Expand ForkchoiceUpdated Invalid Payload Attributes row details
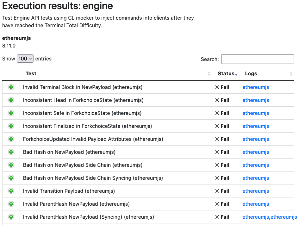Viewport: 298px width, 225px height. tap(11, 139)
